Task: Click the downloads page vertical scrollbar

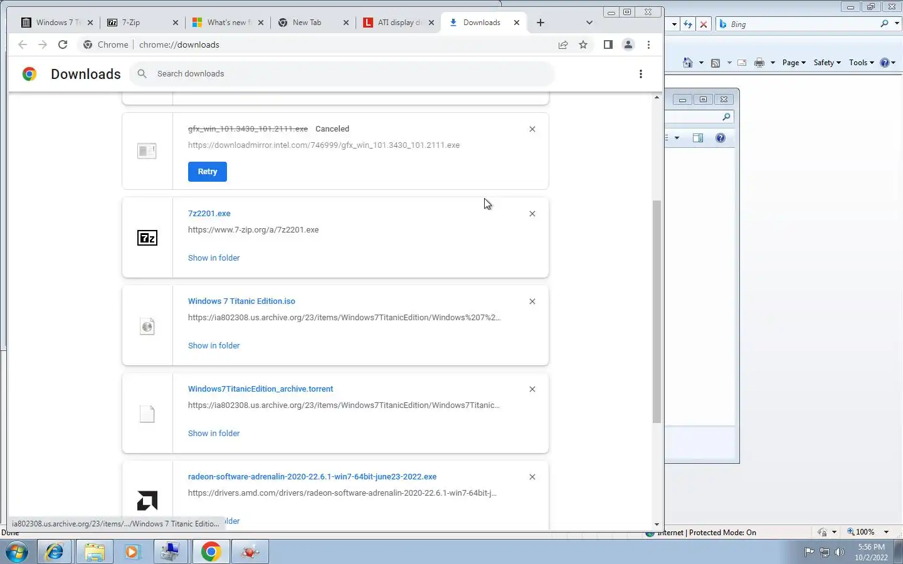Action: click(657, 311)
